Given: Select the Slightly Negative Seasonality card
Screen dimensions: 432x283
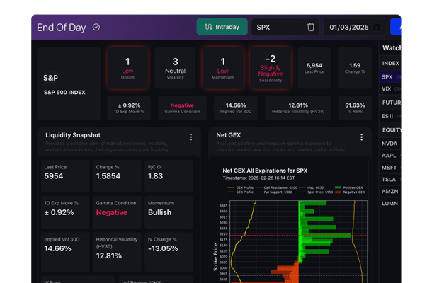Looking at the screenshot, I should click(x=271, y=68).
